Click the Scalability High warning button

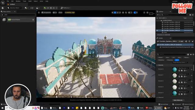pyautogui.click(x=70, y=13)
